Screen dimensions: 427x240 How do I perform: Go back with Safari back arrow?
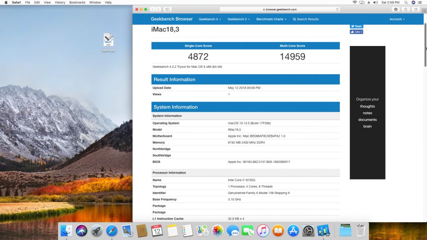pyautogui.click(x=153, y=9)
